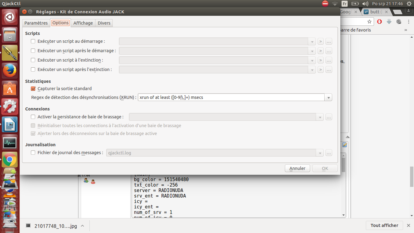Browse '...' for the message log file

(x=329, y=153)
